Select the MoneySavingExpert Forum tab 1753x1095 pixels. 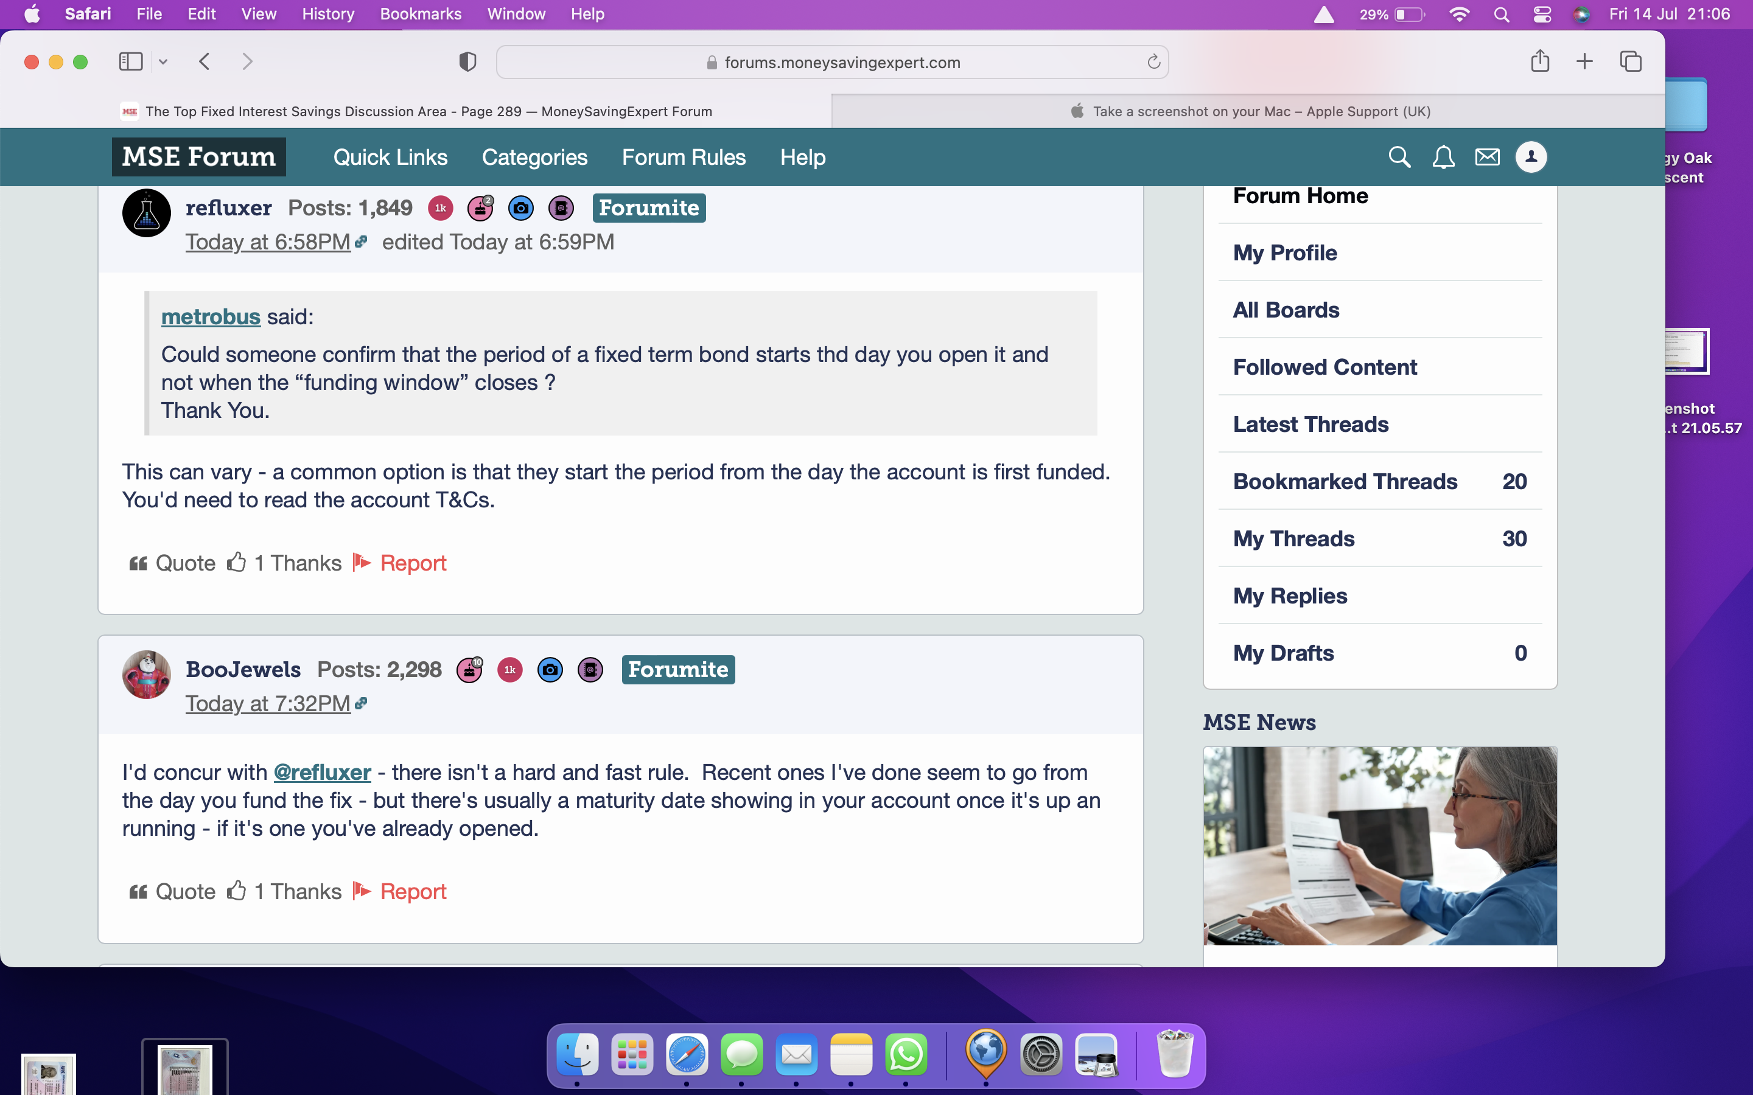[x=416, y=111]
